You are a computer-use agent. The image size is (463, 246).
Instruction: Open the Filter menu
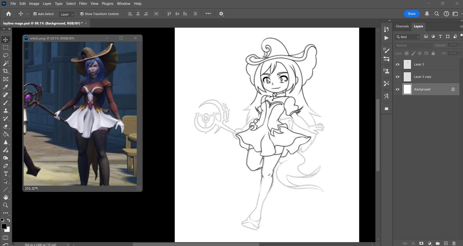click(x=83, y=3)
